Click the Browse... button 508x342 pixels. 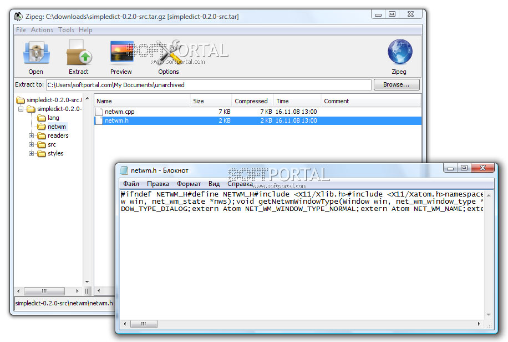pyautogui.click(x=397, y=85)
